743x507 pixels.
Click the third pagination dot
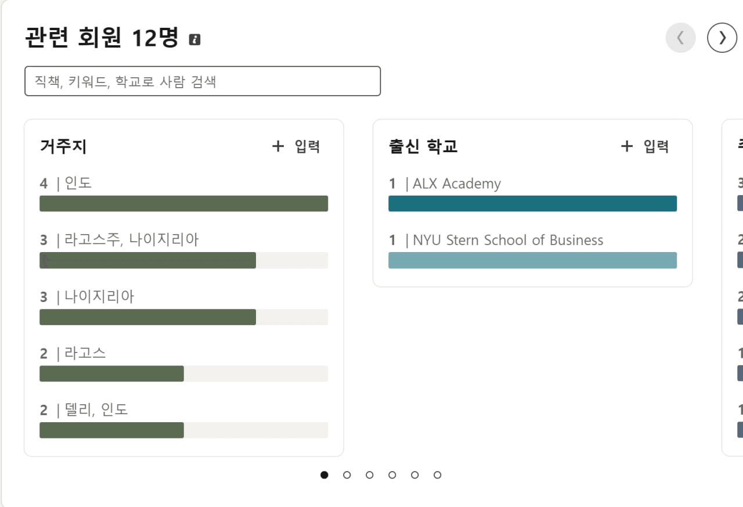370,475
